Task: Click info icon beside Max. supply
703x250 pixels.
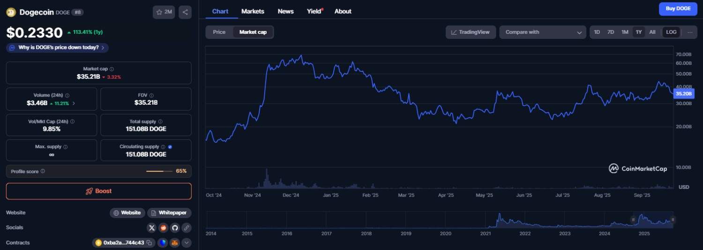Action: pos(65,147)
